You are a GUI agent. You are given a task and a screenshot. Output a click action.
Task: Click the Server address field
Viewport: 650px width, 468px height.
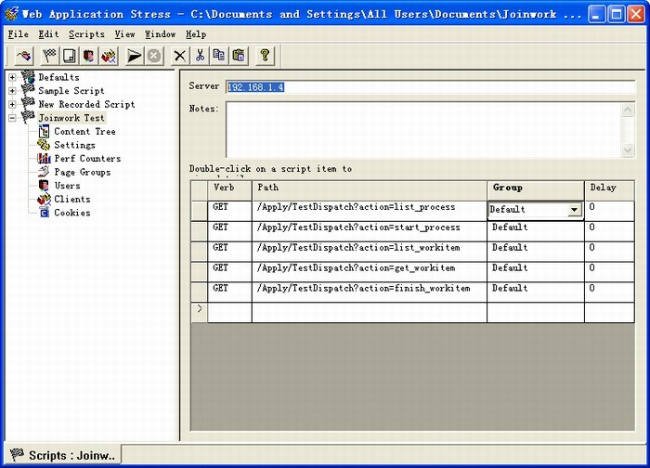[x=430, y=87]
